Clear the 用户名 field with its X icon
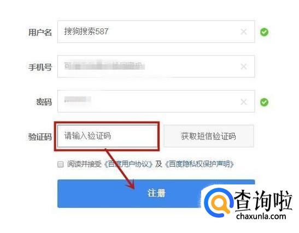The image size is (299, 233). pos(244,32)
